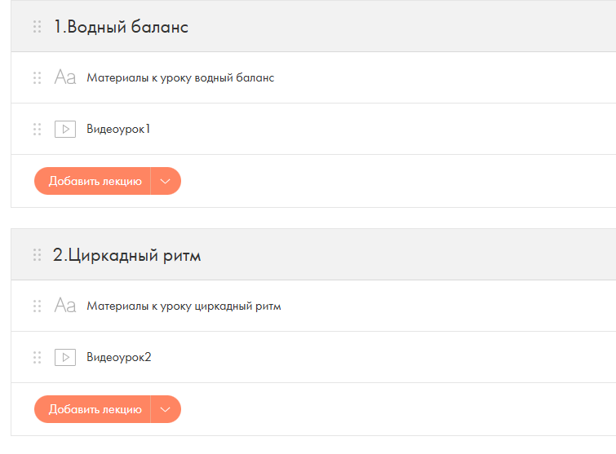Click the Aa text icon for водный баланс materials
Image resolution: width=616 pixels, height=454 pixels.
(64, 77)
